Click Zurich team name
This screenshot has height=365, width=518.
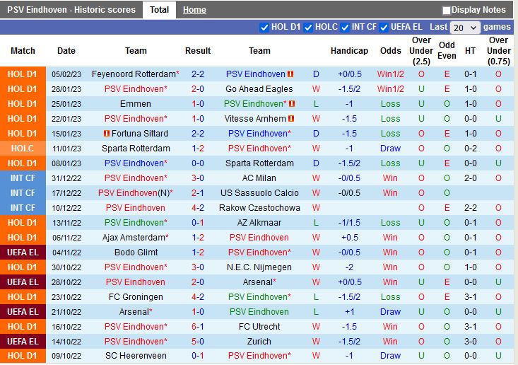point(259,342)
